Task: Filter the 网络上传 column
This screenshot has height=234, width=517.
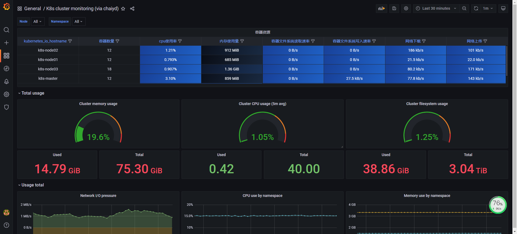Action: [x=485, y=41]
